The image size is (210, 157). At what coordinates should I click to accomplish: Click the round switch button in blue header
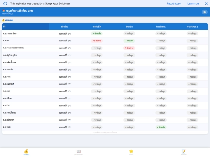coord(205,12)
